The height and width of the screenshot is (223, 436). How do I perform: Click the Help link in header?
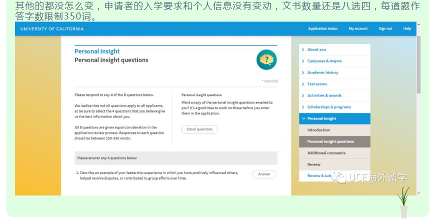pyautogui.click(x=407, y=28)
